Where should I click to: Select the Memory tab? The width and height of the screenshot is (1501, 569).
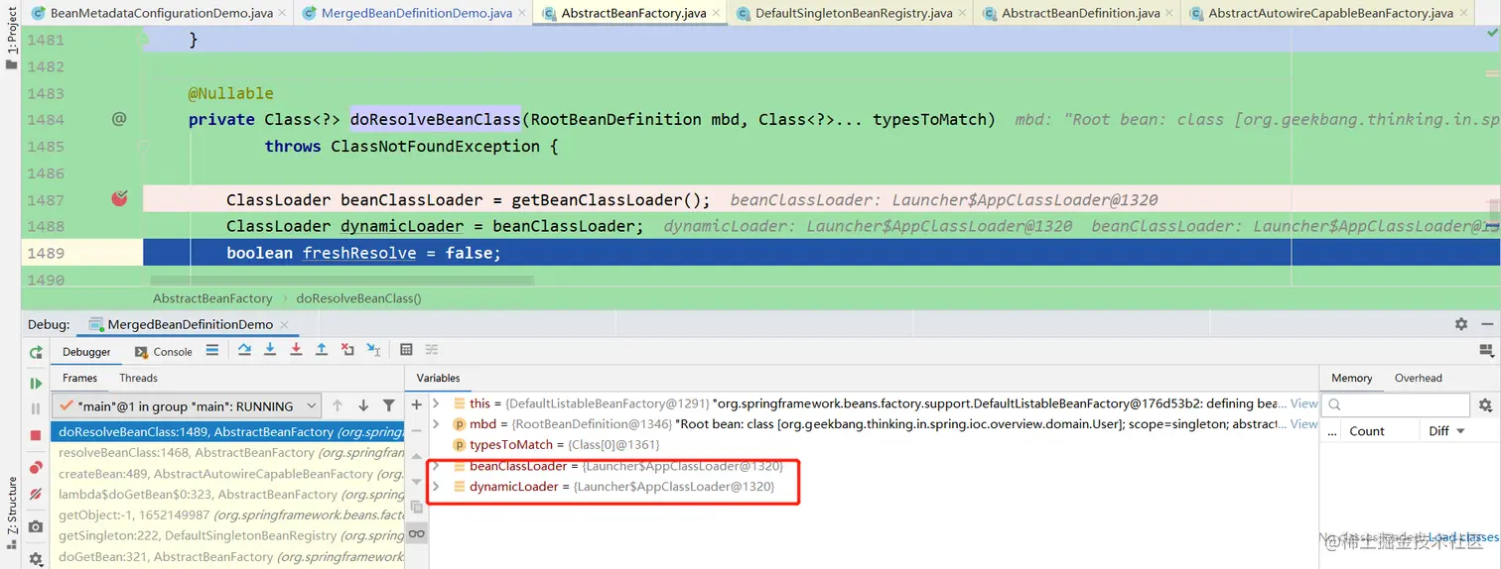[x=1351, y=378]
